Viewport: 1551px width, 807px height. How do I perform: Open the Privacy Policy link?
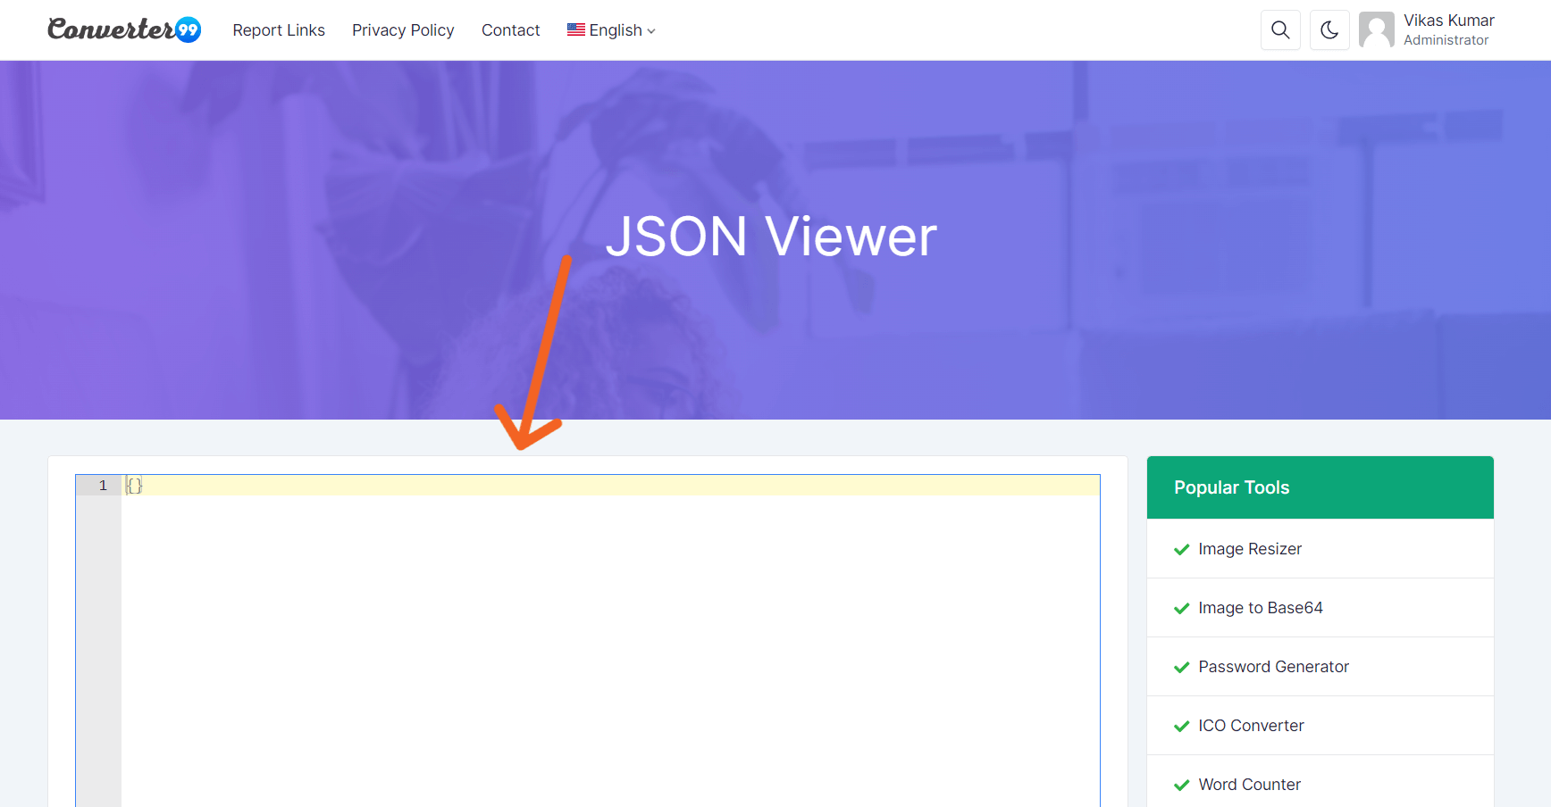[x=403, y=29]
